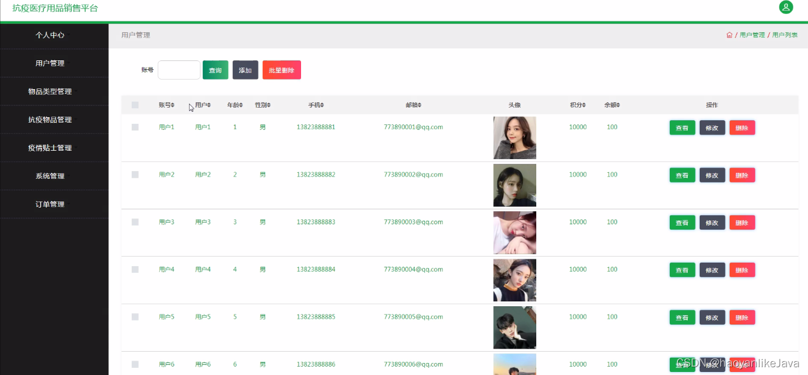This screenshot has width=808, height=375.
Task: Expand 抗疫物品管理 sidebar menu
Action: pos(54,120)
